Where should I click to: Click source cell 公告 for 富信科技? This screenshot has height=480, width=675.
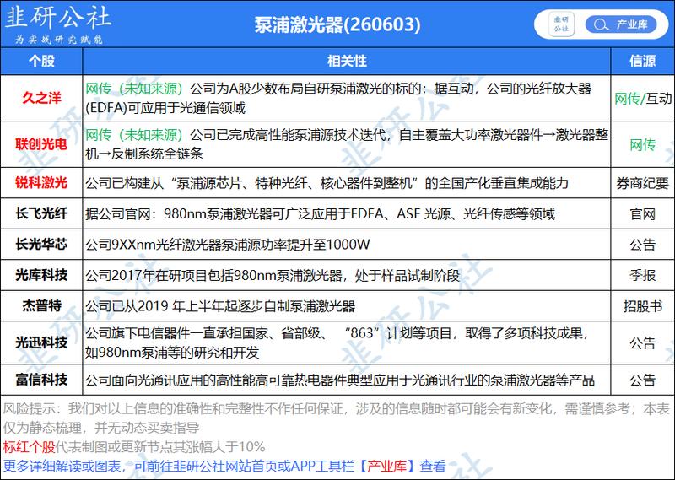coord(642,380)
